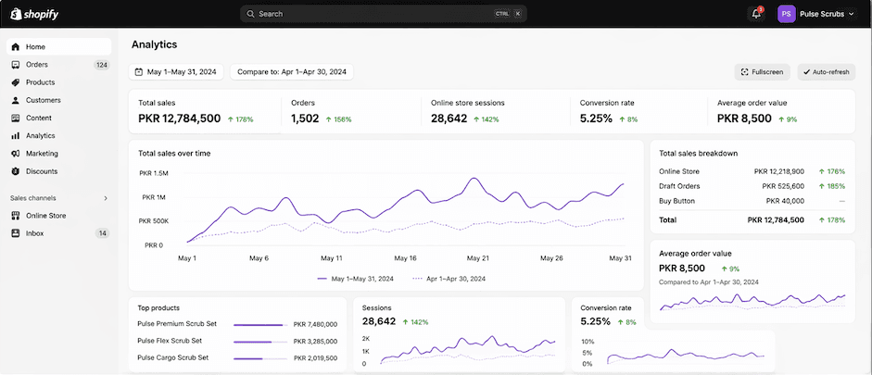The image size is (872, 375).
Task: Open Average order value metric card
Action: 781,111
